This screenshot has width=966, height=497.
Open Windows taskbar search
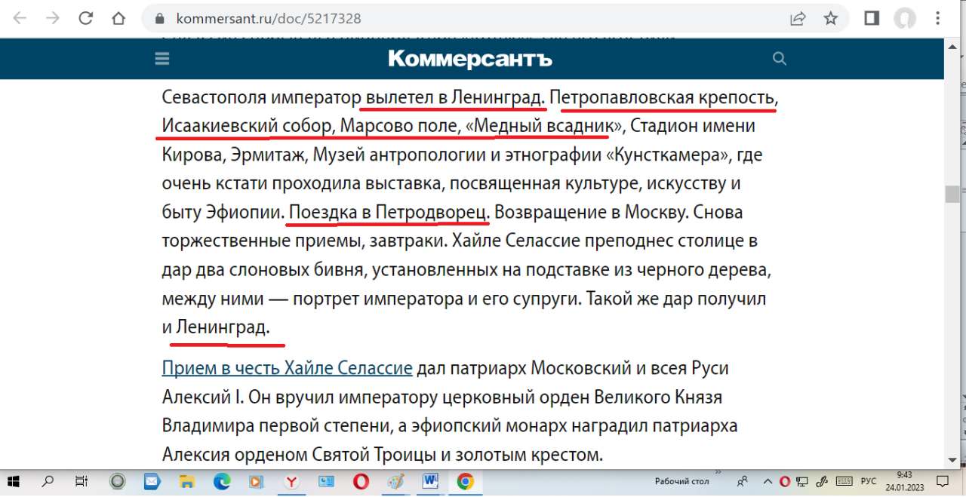pos(48,481)
